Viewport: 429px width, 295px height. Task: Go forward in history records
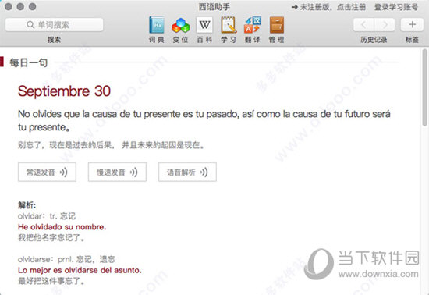tap(385, 25)
